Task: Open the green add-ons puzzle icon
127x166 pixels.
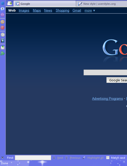Action: 3,53
